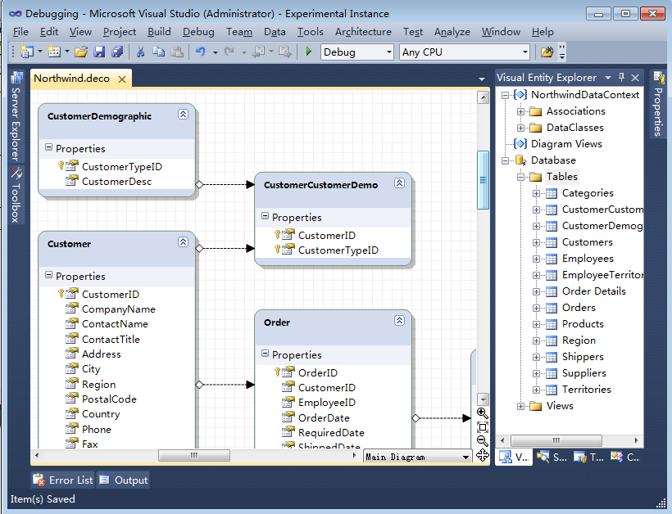Close the Visual Entity Explorer panel
Viewport: 672px width, 514px height.
coord(635,78)
